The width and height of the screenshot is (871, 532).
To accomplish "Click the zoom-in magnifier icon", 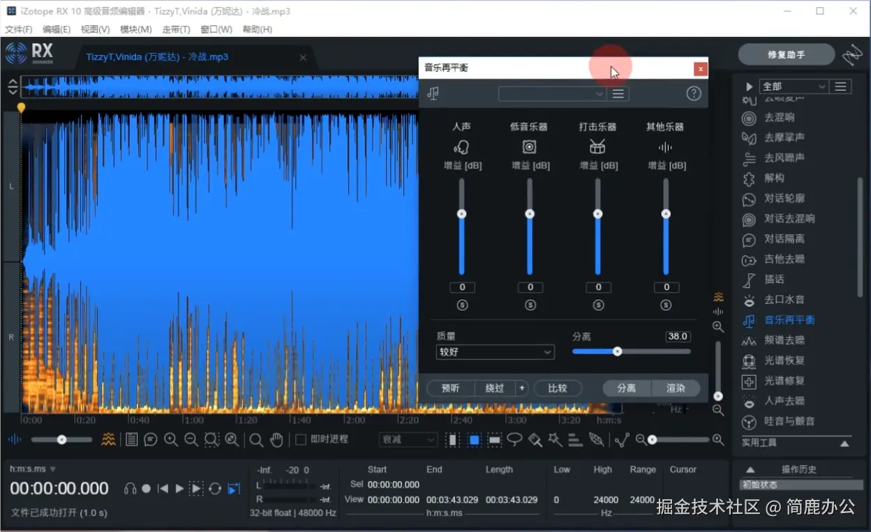I will [171, 439].
